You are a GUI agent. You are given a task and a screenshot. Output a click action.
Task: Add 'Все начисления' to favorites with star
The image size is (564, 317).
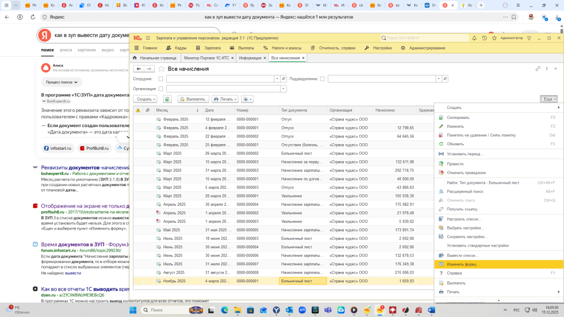(161, 69)
